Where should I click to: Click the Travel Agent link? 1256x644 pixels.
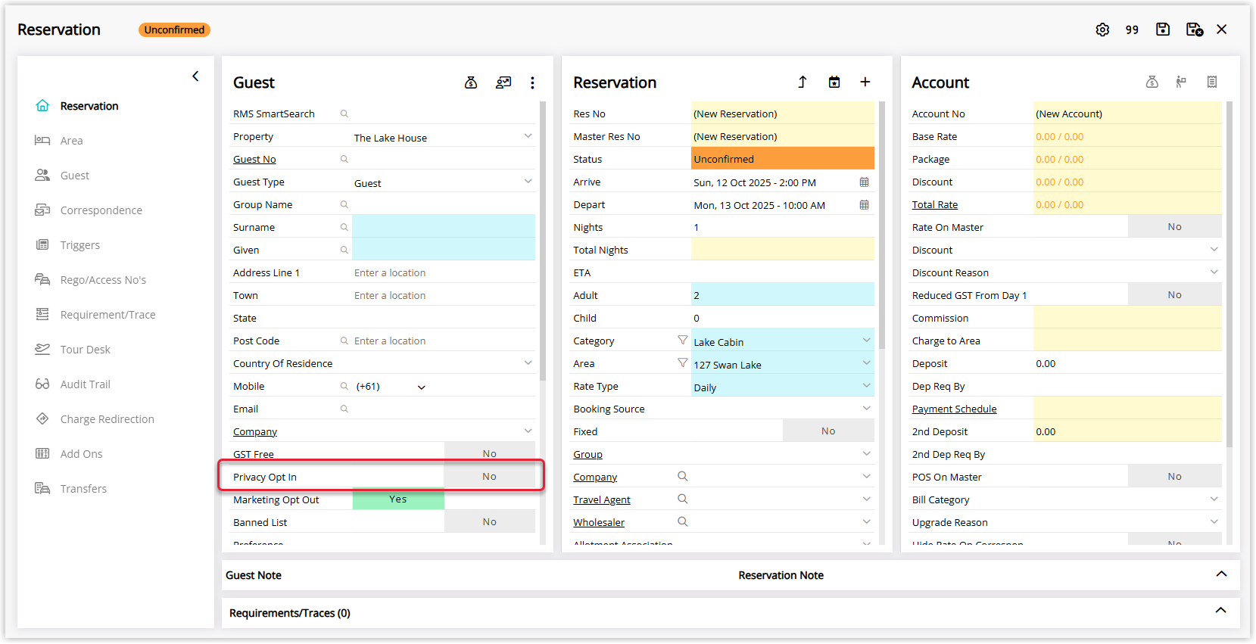(602, 500)
